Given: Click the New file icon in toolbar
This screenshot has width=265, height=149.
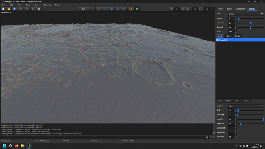Looking at the screenshot, I should 4,9.
